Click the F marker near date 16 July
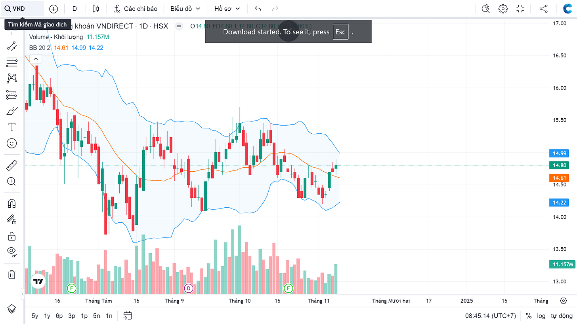 [72, 288]
